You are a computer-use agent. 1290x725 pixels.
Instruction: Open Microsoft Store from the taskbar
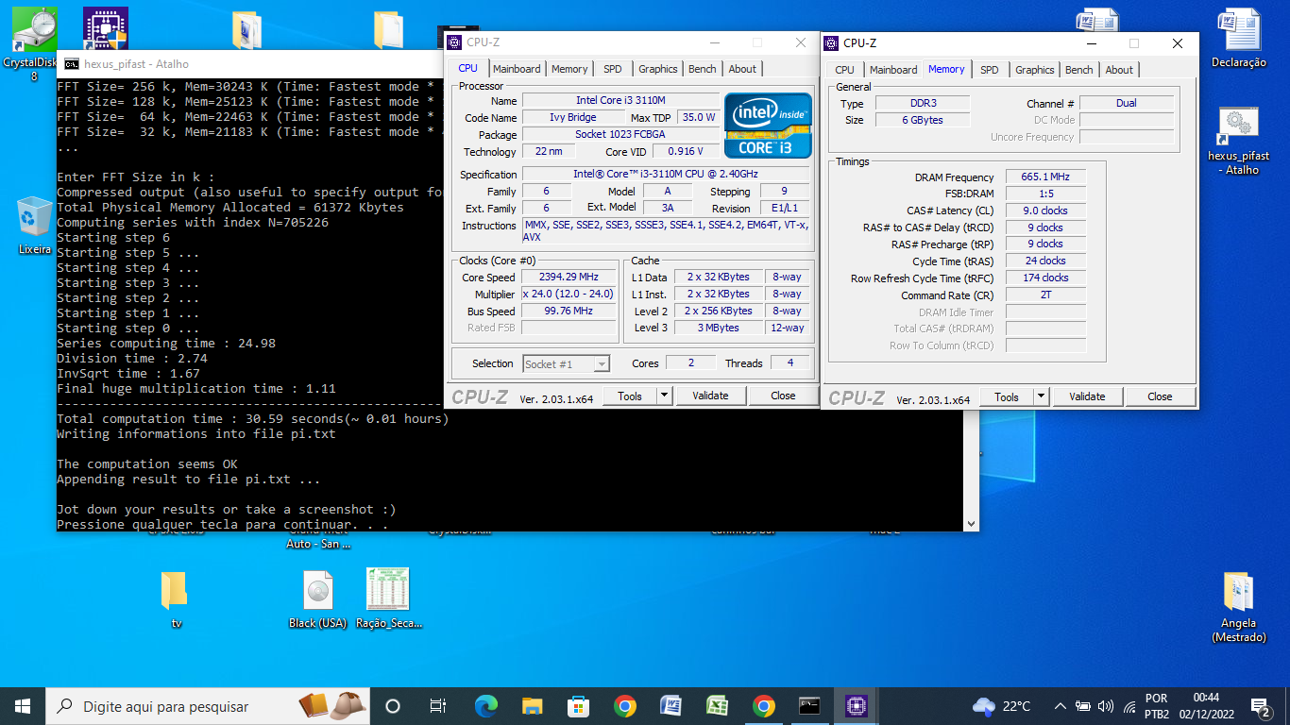(x=578, y=706)
